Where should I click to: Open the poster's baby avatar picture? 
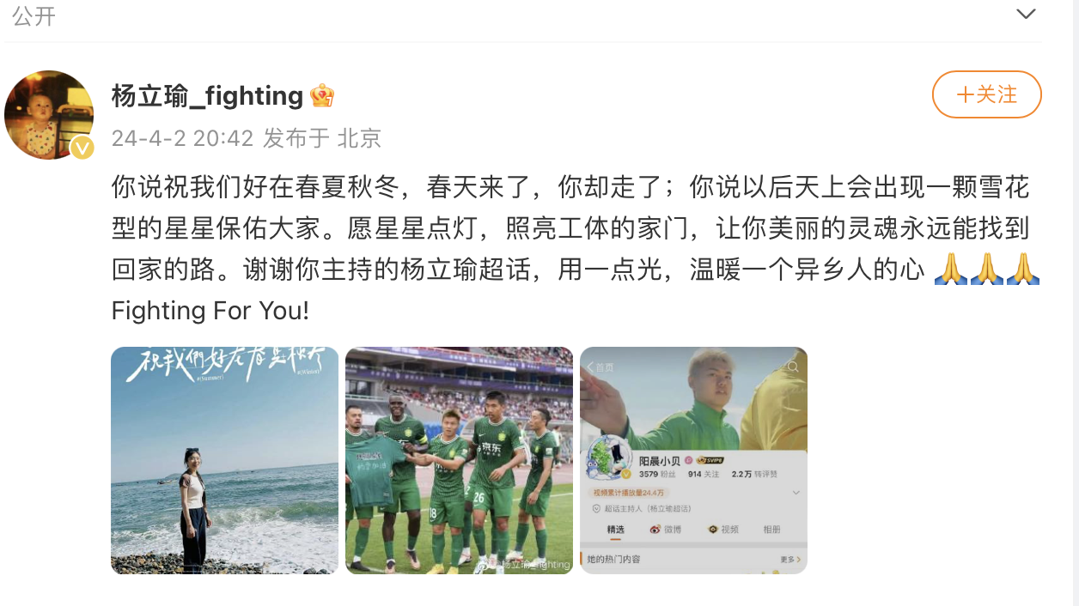click(x=49, y=115)
